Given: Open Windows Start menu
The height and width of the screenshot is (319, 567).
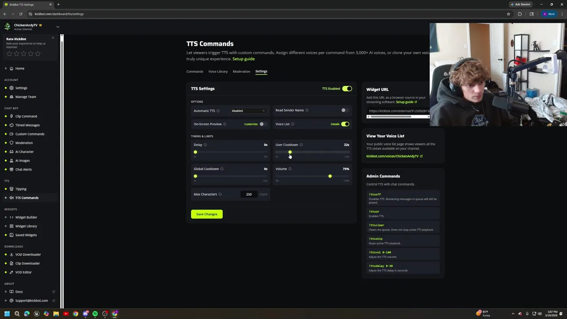Looking at the screenshot, I should 7,314.
